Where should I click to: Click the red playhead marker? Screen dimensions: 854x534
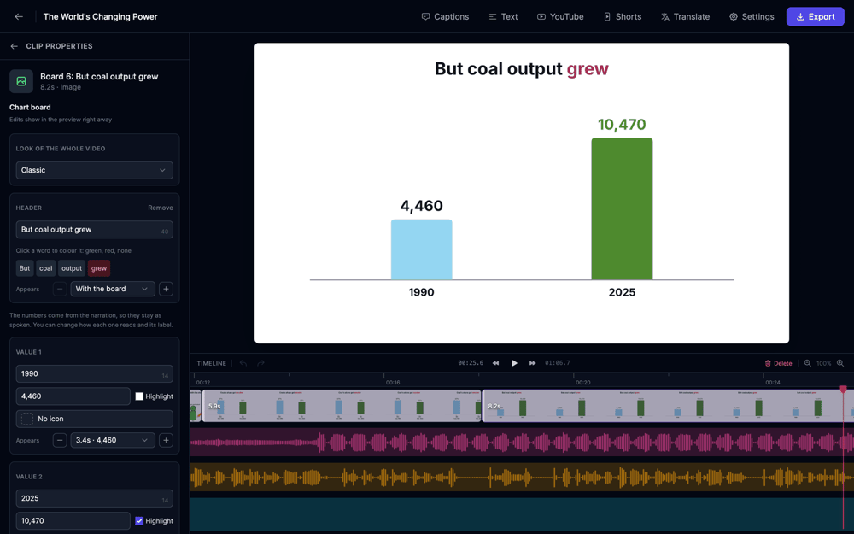tap(843, 389)
